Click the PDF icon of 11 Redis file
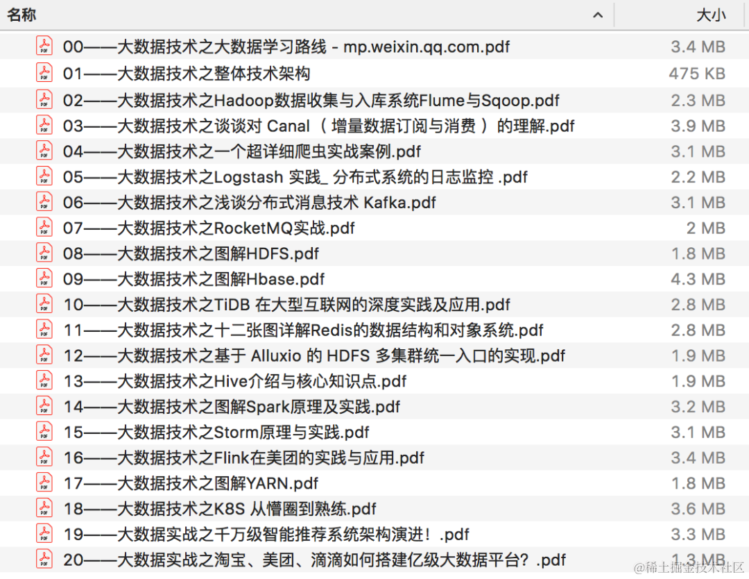Image resolution: width=749 pixels, height=579 pixels. (44, 330)
